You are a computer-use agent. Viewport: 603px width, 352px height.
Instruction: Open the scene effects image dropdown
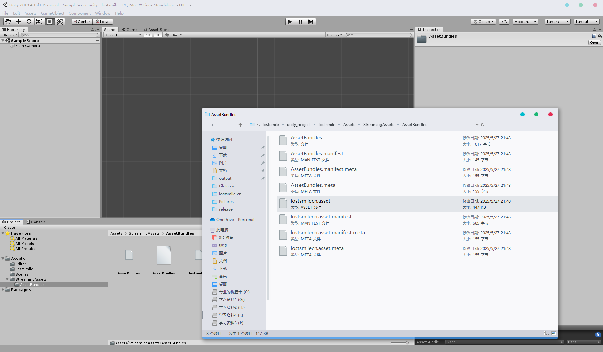[177, 35]
